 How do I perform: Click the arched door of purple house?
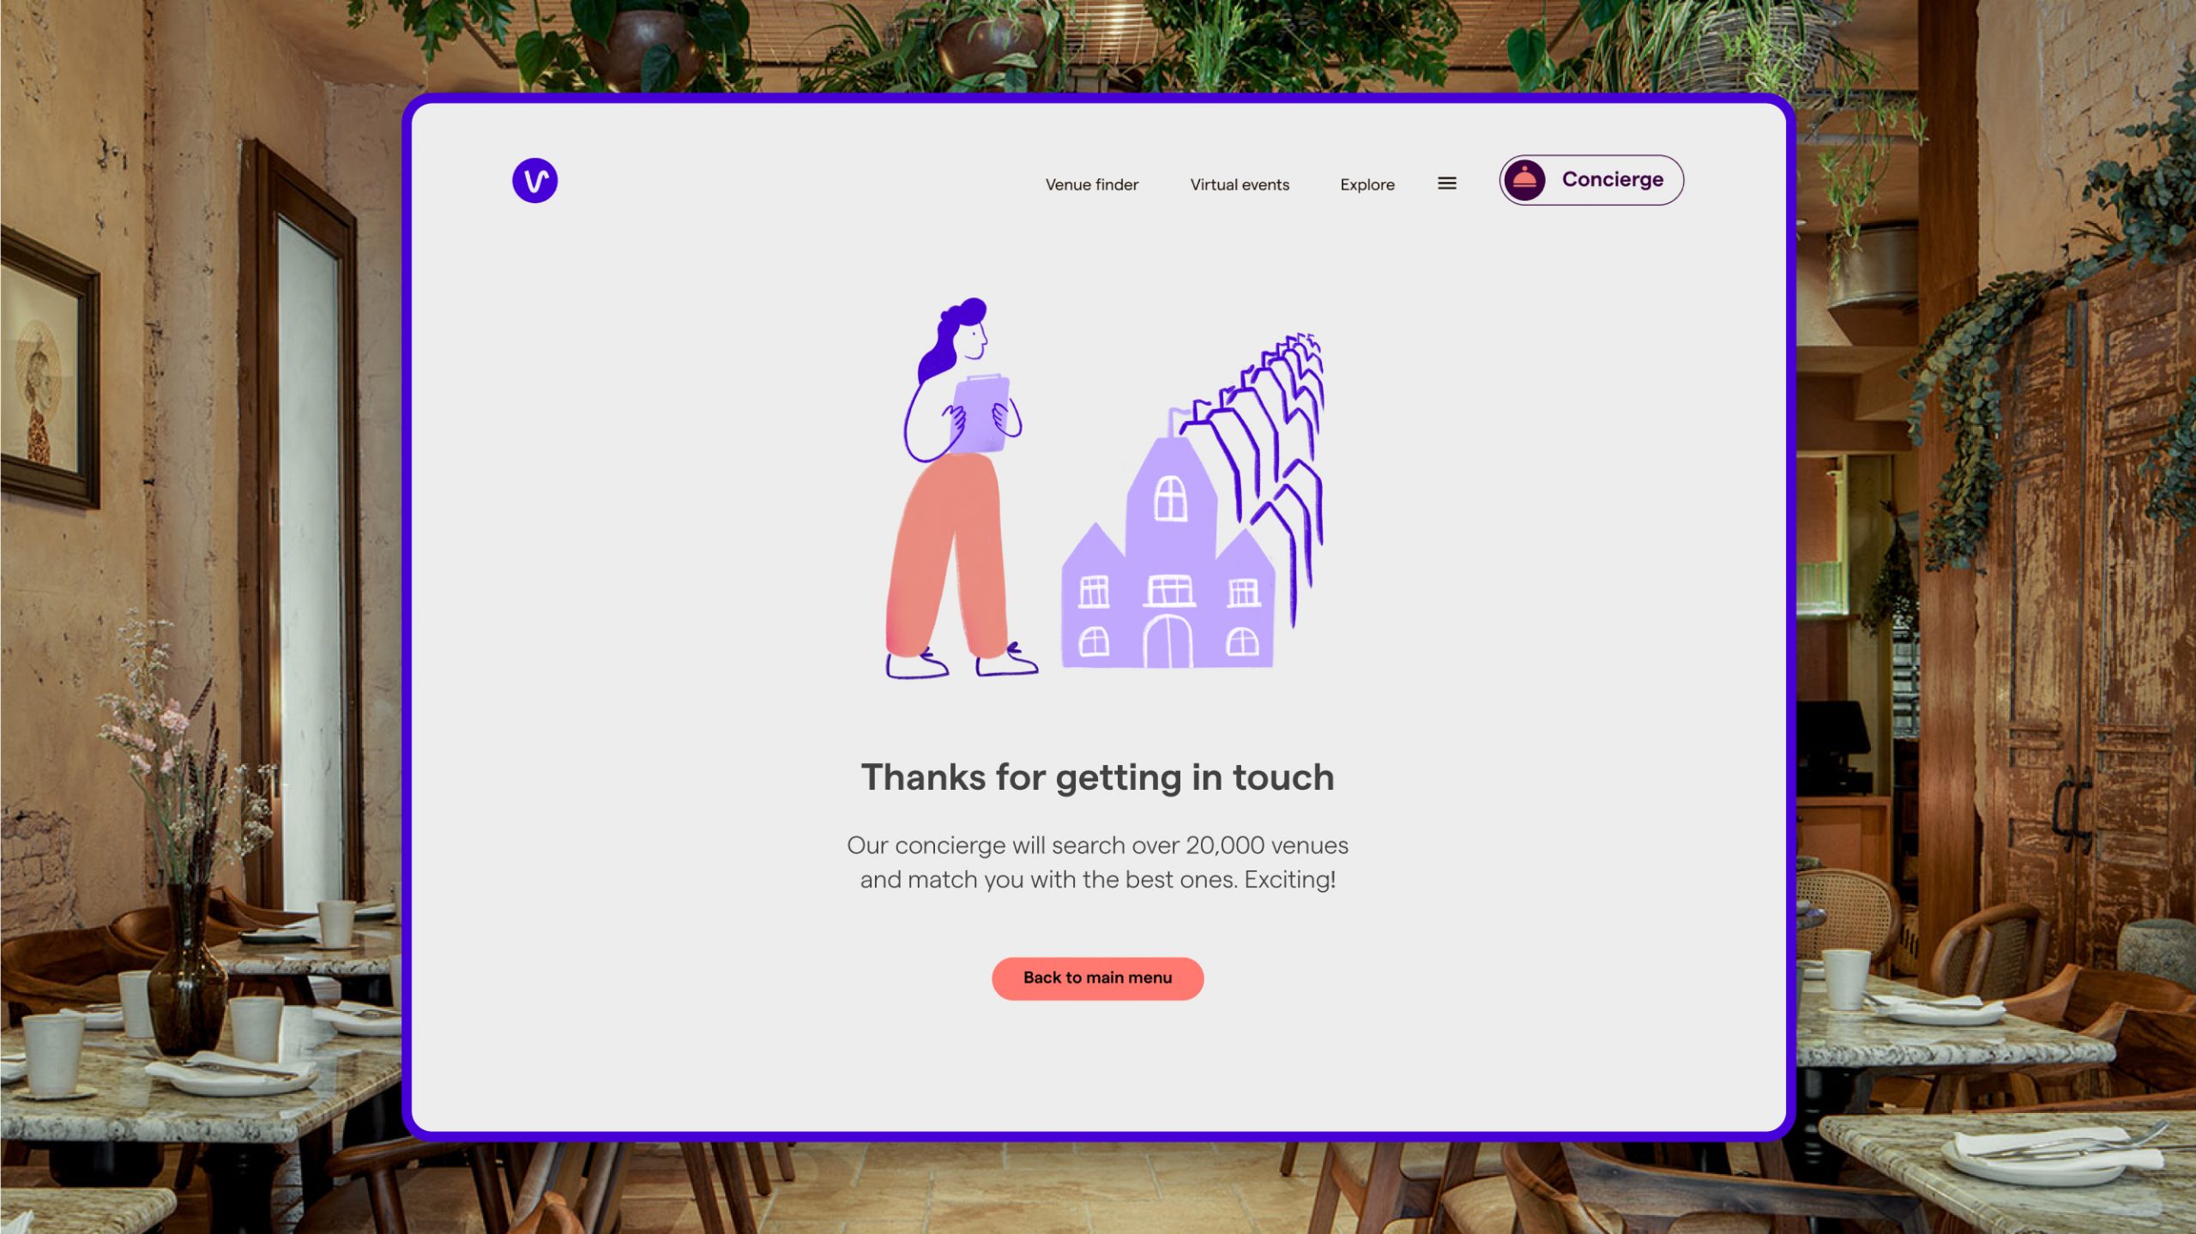(1167, 641)
